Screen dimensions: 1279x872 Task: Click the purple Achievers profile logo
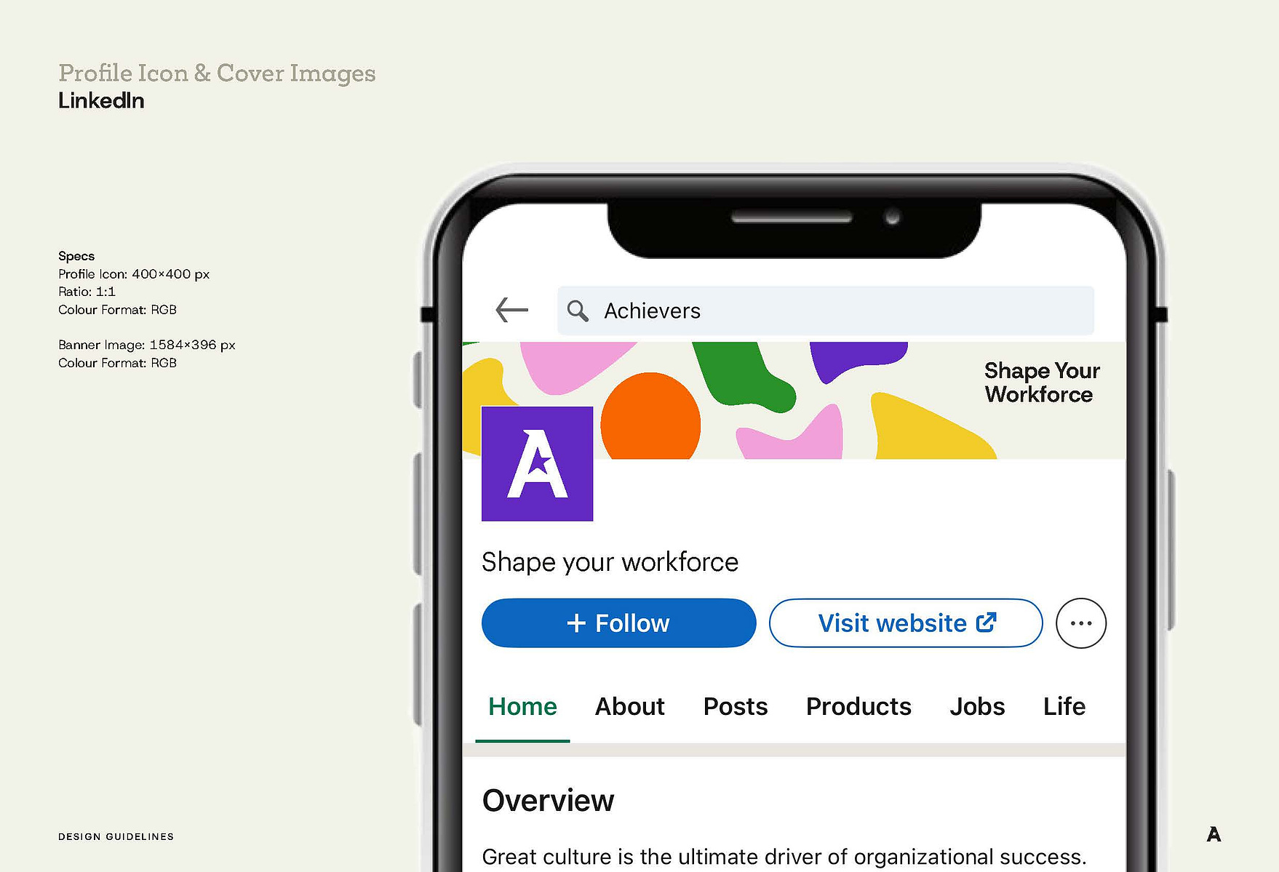tap(537, 463)
